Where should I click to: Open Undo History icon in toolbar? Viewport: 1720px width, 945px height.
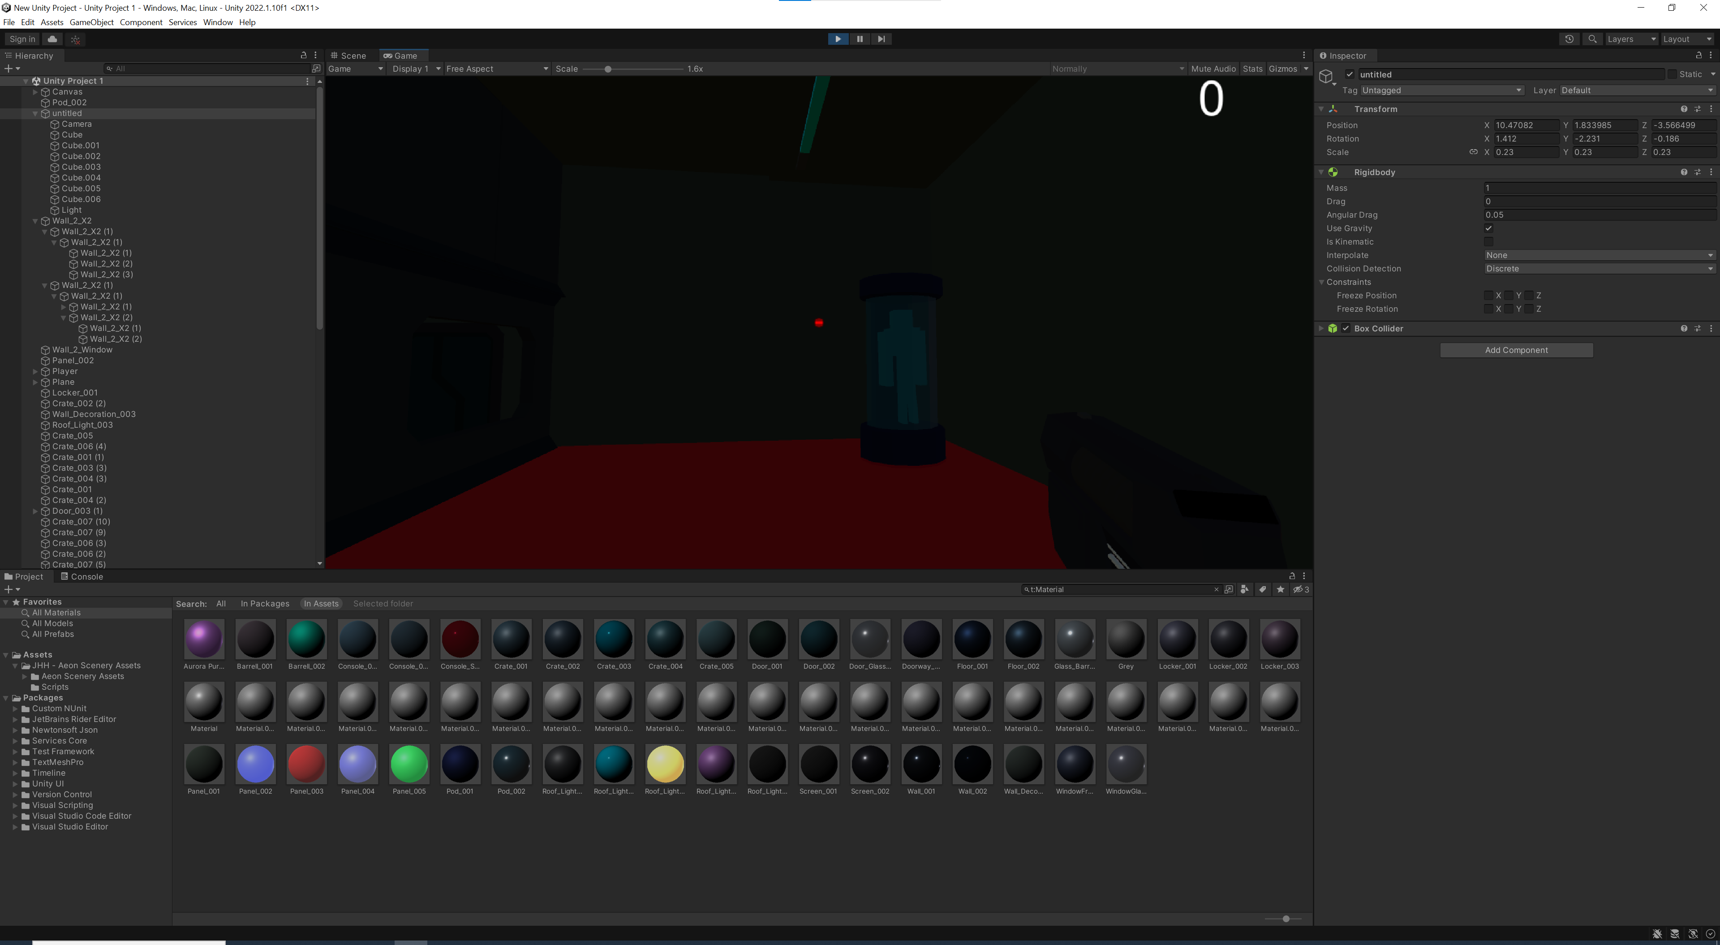[x=1569, y=39]
